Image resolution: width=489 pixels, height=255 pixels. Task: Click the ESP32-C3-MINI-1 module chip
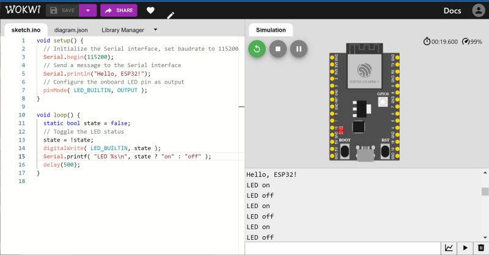click(364, 71)
